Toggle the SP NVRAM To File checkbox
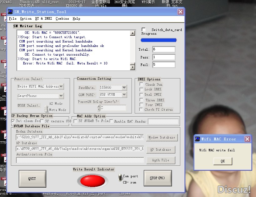256x197 pixels. (75, 121)
